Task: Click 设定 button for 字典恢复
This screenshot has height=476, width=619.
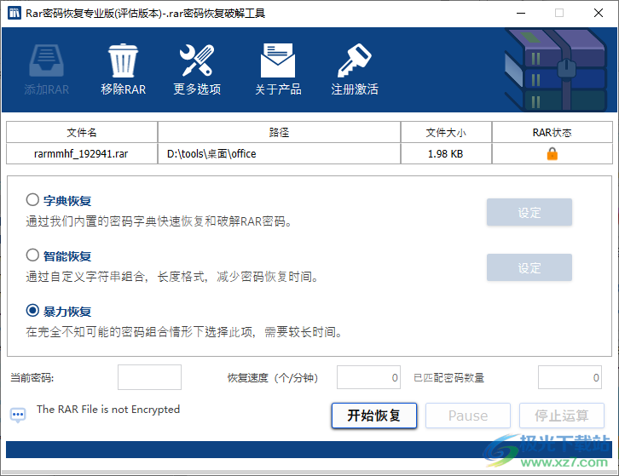Action: [x=529, y=213]
